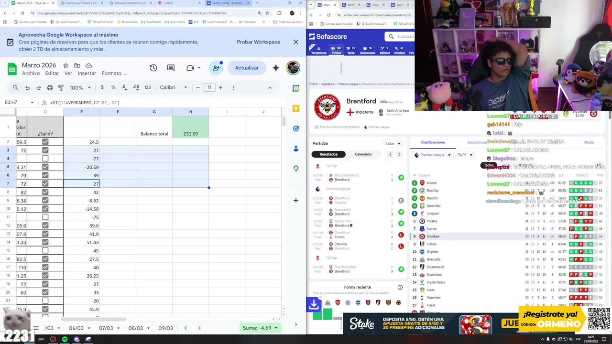
Task: Click the increase decimal places icon
Action: pos(136,87)
